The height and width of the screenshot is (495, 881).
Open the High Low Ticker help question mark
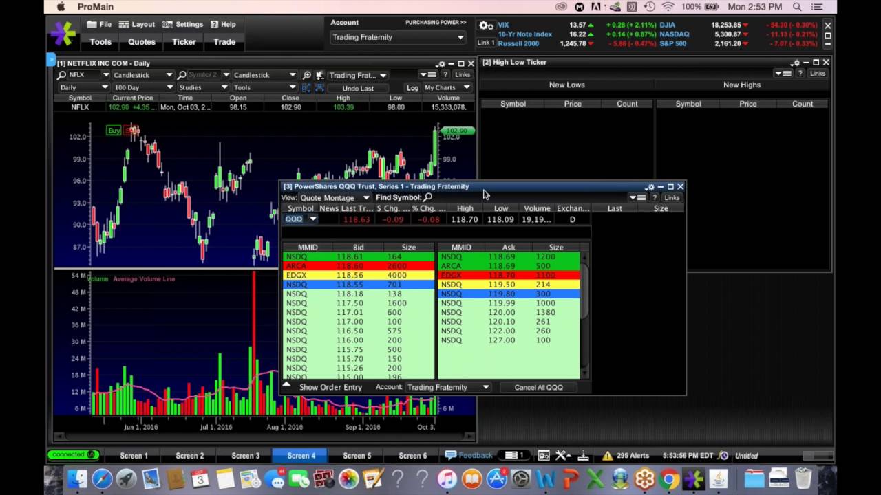click(x=800, y=74)
